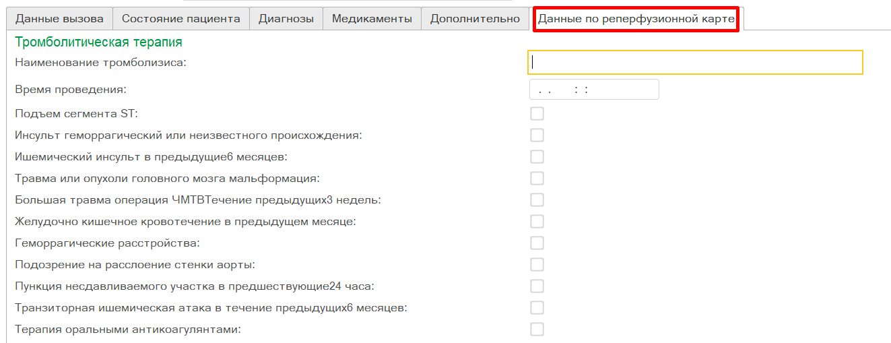Click the Тромболитическая терапия section heading
Screen dimensions: 891x343
(x=98, y=42)
